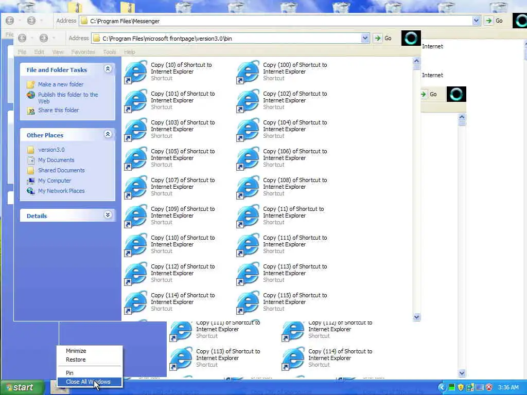Select Copy (103) shortcut icon
The width and height of the screenshot is (527, 395).
pos(136,129)
